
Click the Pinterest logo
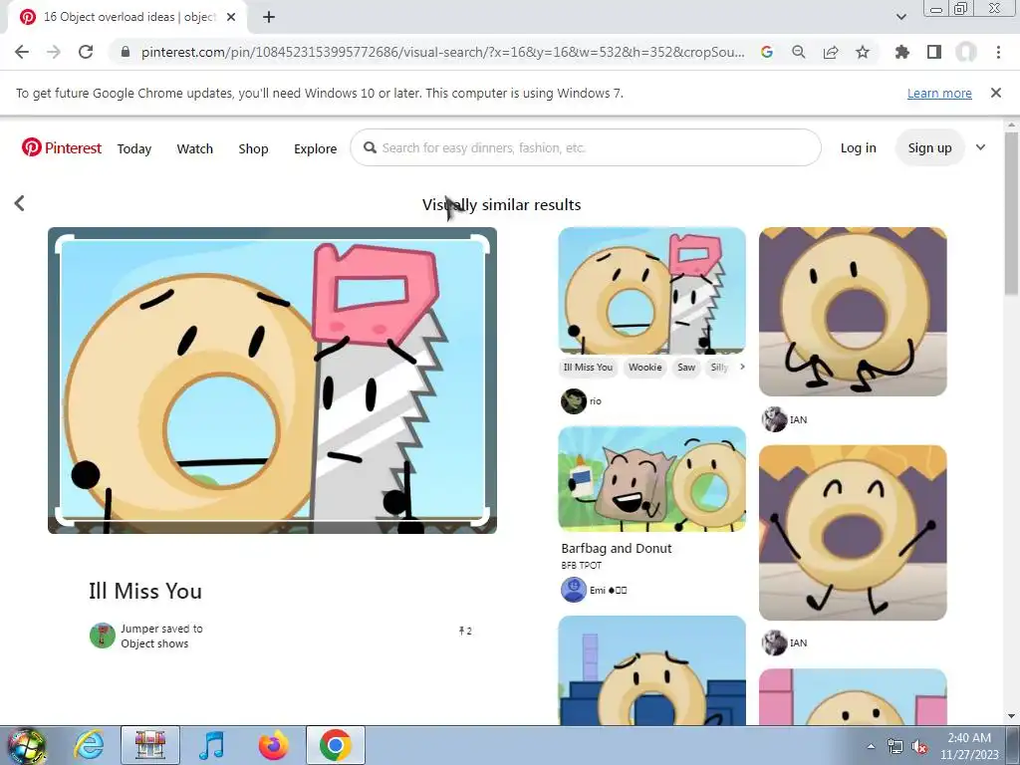pyautogui.click(x=61, y=147)
